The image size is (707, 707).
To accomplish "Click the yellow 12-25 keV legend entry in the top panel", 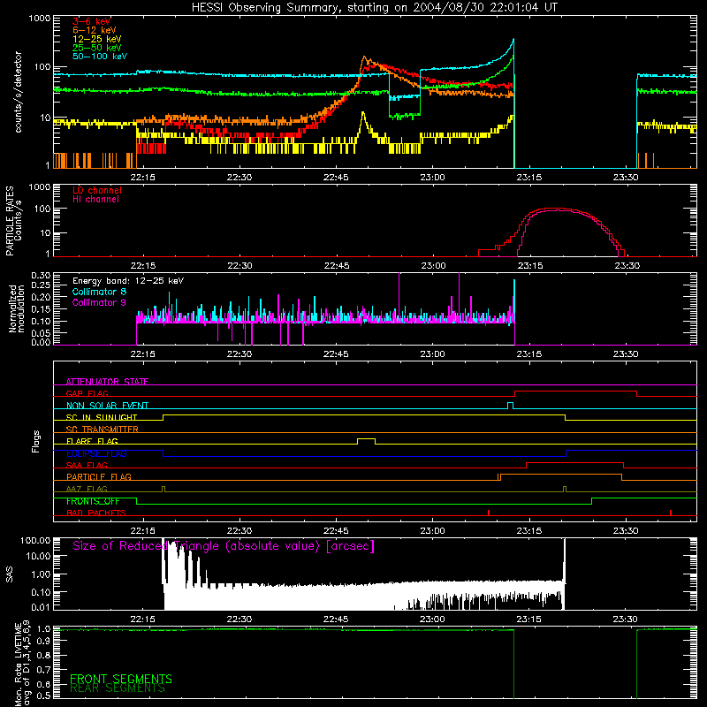I will tap(96, 39).
